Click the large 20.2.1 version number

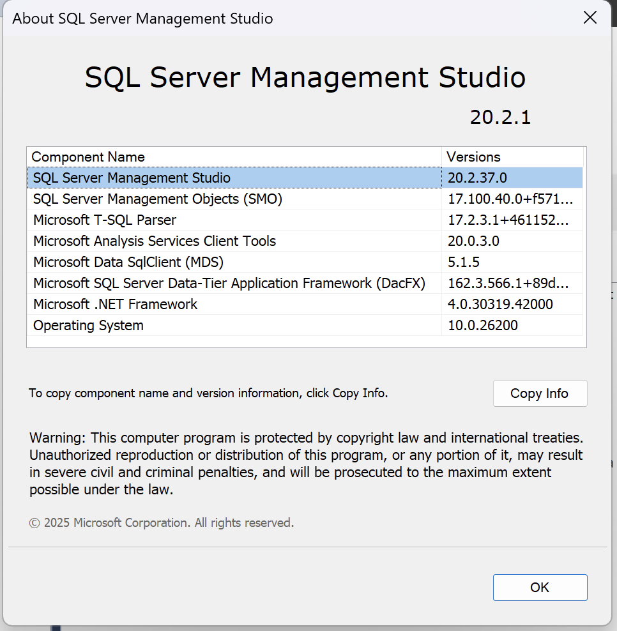pos(500,117)
